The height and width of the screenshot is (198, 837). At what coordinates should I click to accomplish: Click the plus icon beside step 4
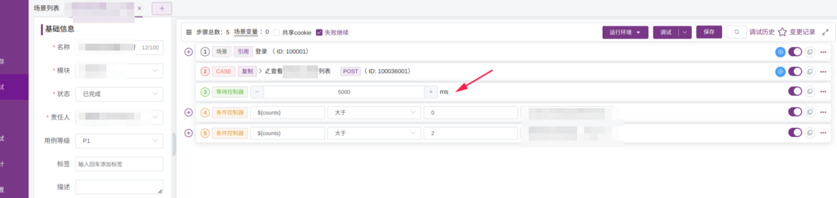coord(189,112)
